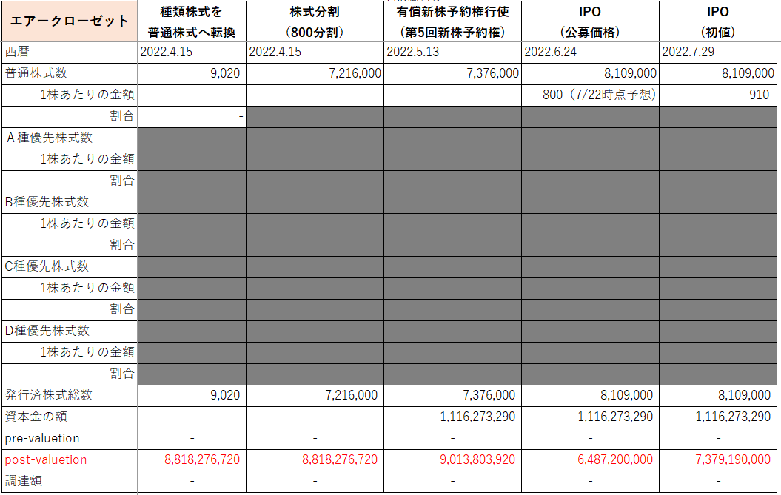Screen dimensions: 781x495
Task: Click the post-valuetion value 9,013,803,920
Action: tap(477, 459)
